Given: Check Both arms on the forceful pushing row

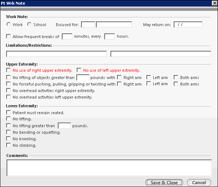Looking at the screenshot, I should point(176,84).
